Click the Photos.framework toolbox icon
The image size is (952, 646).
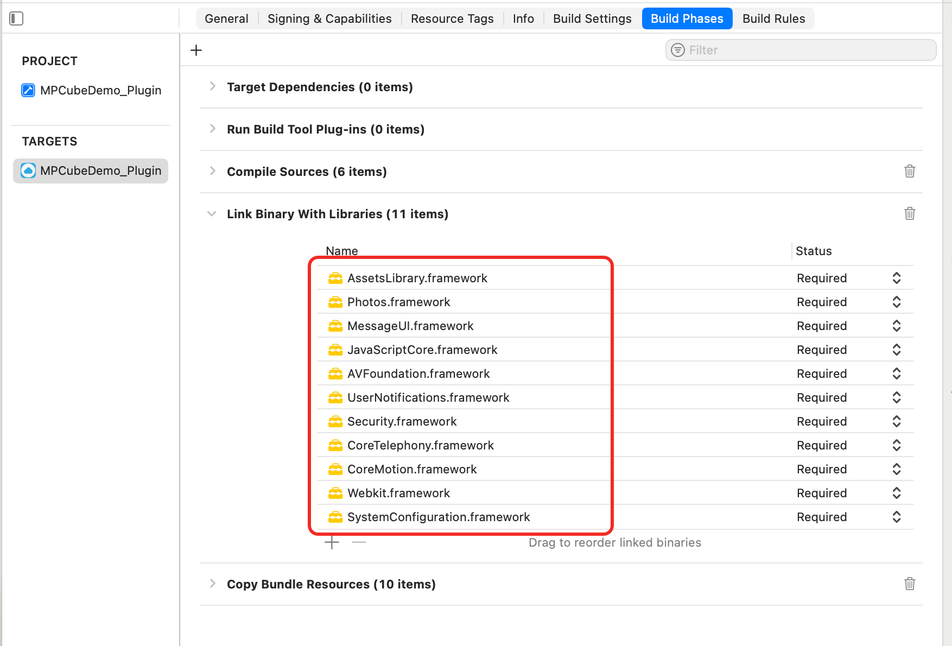pyautogui.click(x=335, y=302)
